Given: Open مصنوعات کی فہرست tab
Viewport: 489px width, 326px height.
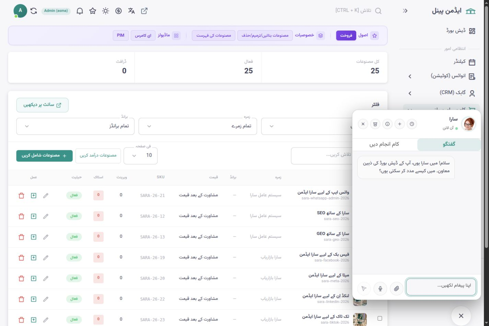Looking at the screenshot, I should (213, 35).
